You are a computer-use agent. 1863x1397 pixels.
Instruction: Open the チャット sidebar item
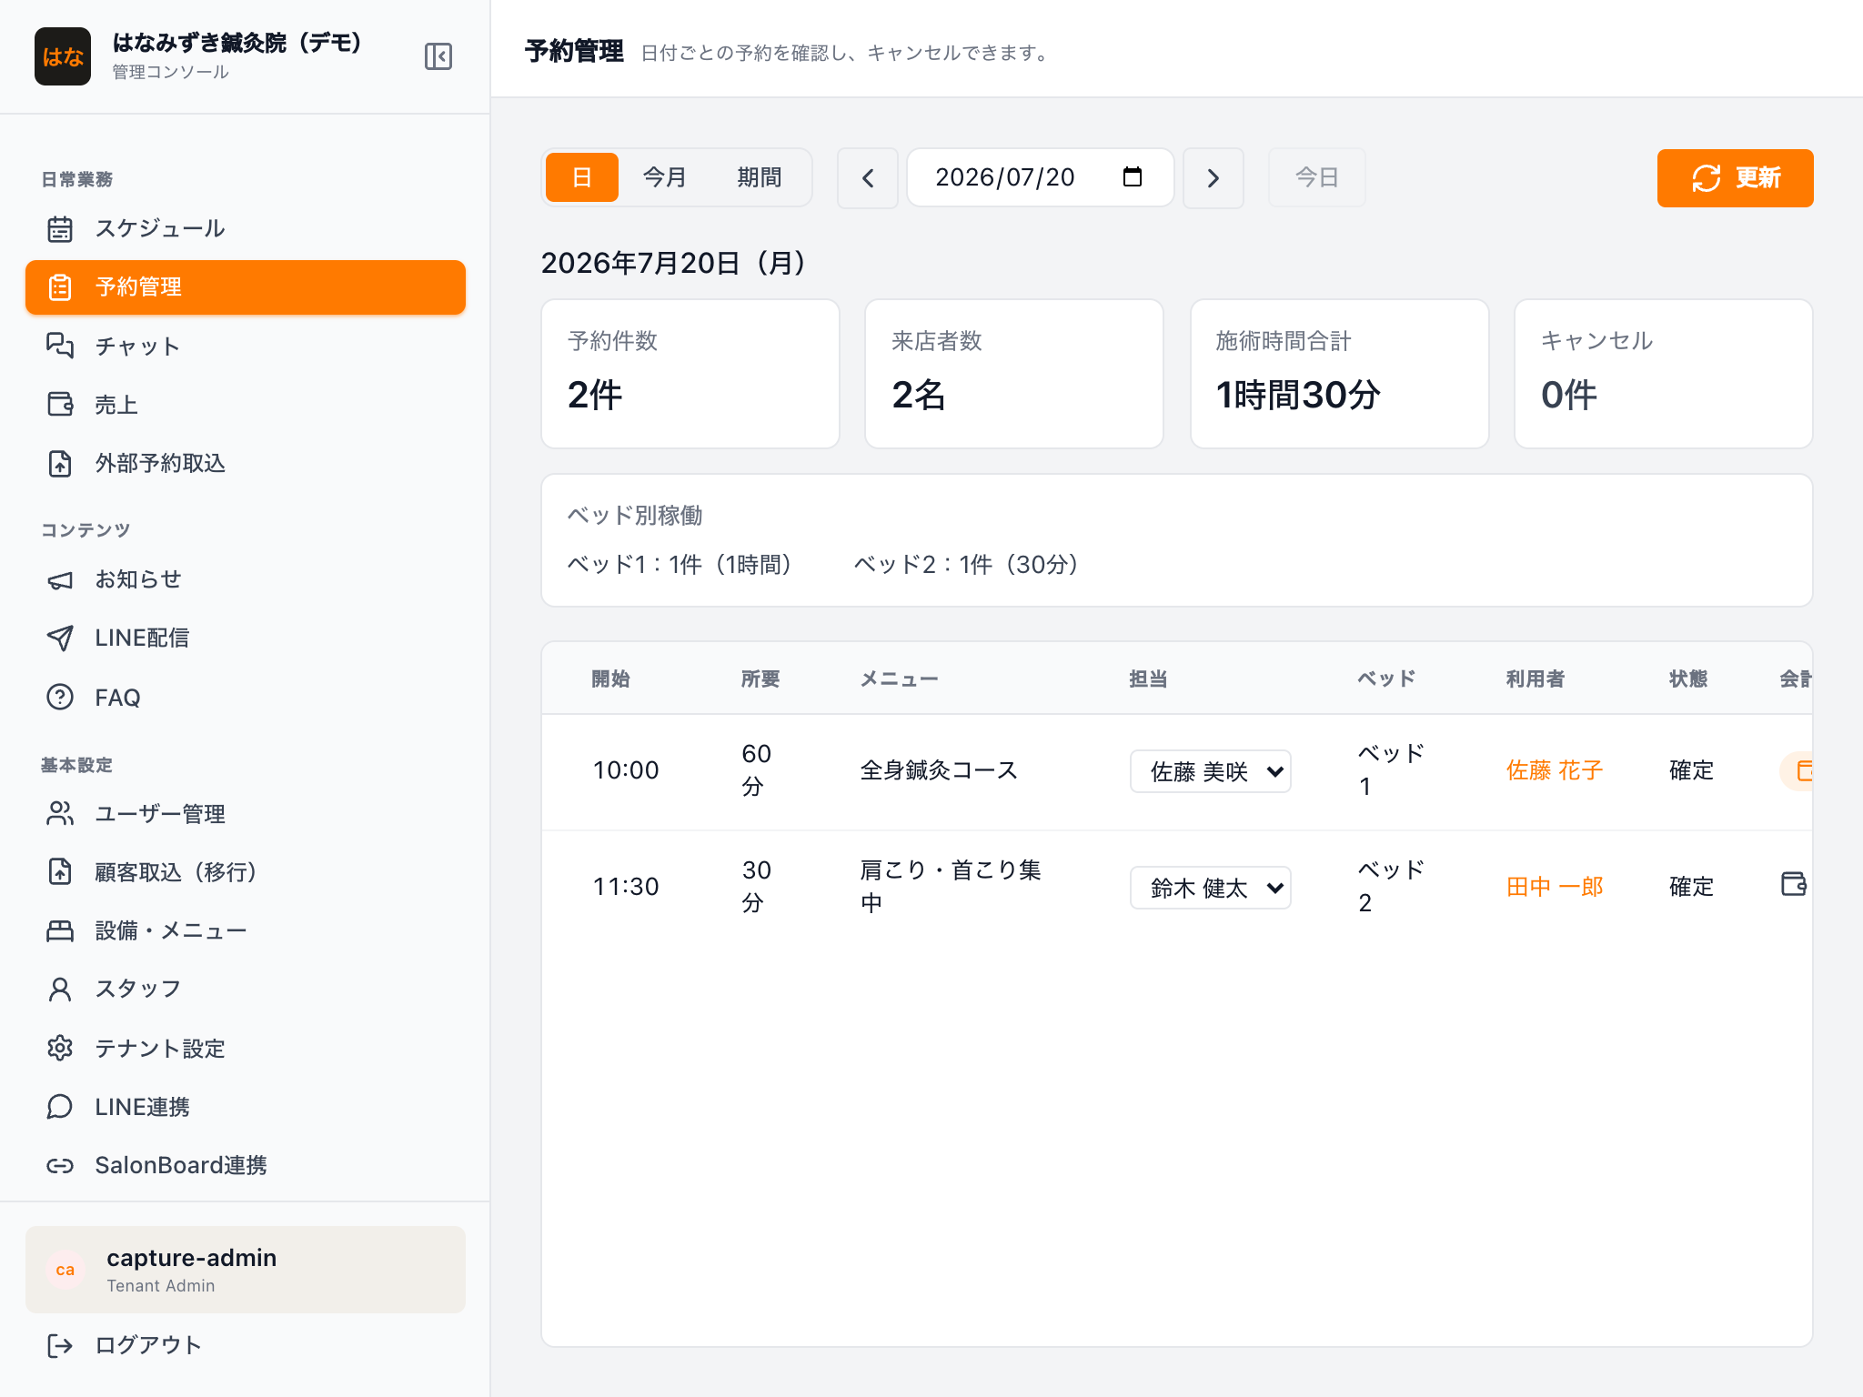(x=246, y=347)
